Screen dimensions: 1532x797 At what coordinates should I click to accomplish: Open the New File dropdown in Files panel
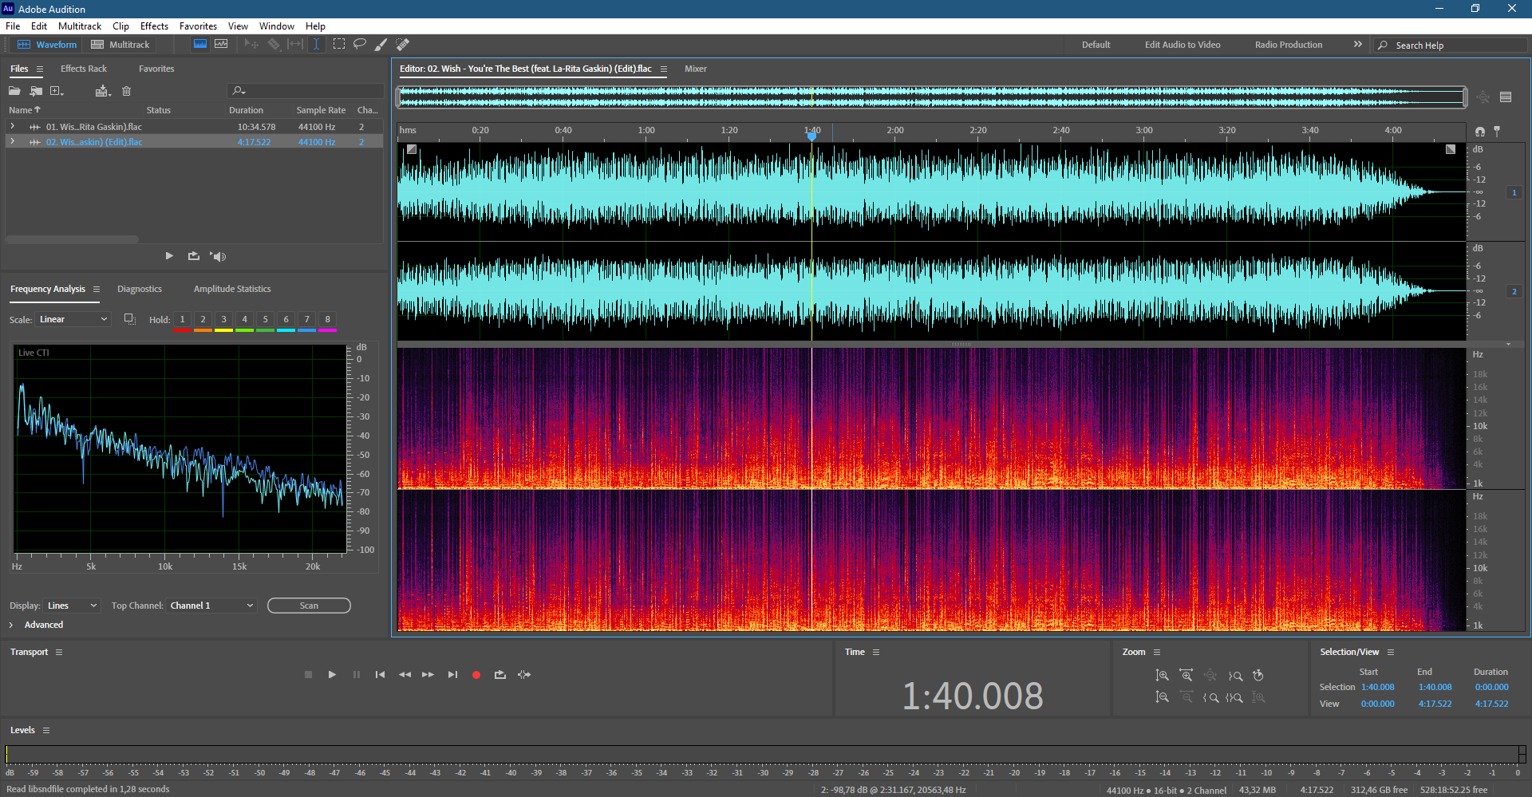(57, 91)
